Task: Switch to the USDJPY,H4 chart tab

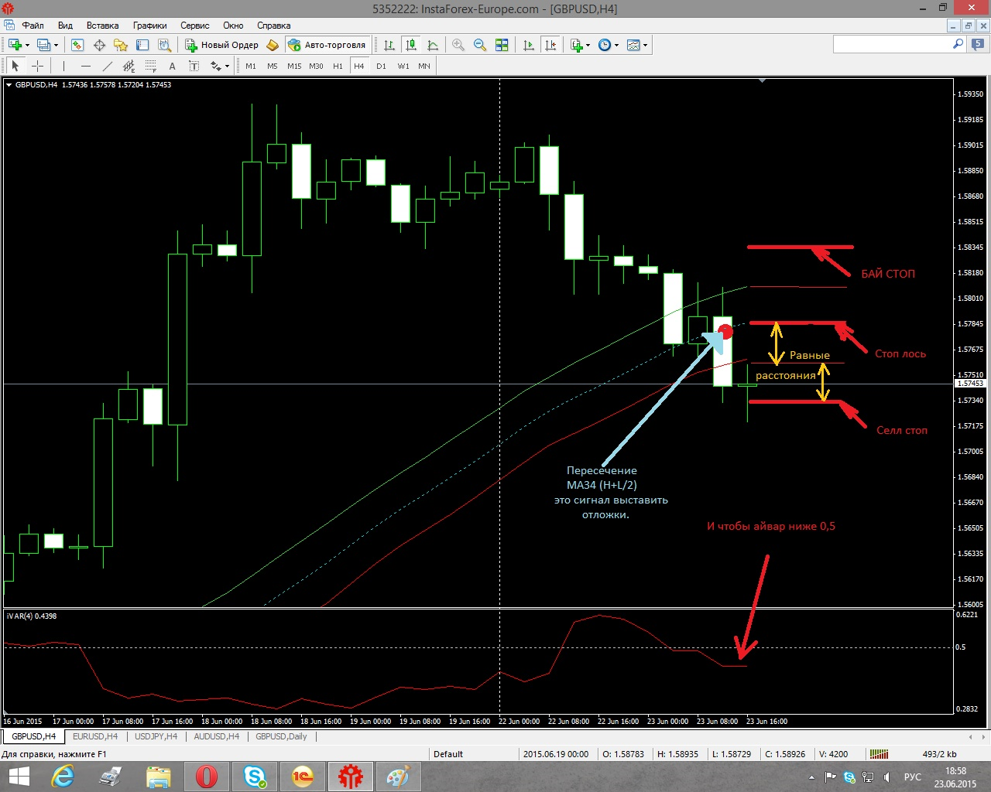Action: pos(156,736)
